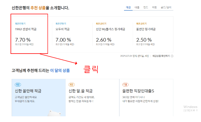Select the 신한 알.쏠 적금 card

tap(92, 98)
